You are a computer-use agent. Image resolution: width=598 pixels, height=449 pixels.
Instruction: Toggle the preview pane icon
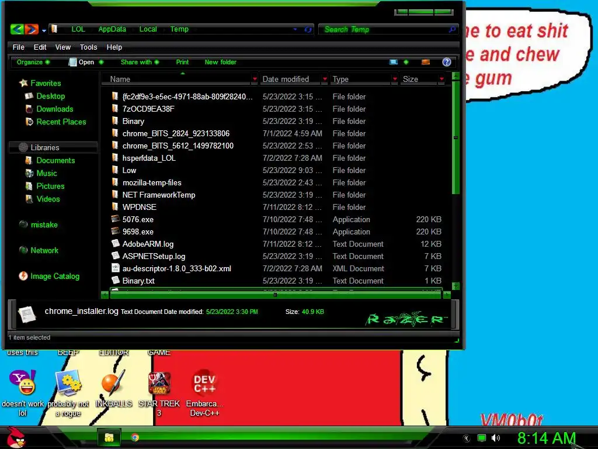click(x=426, y=62)
